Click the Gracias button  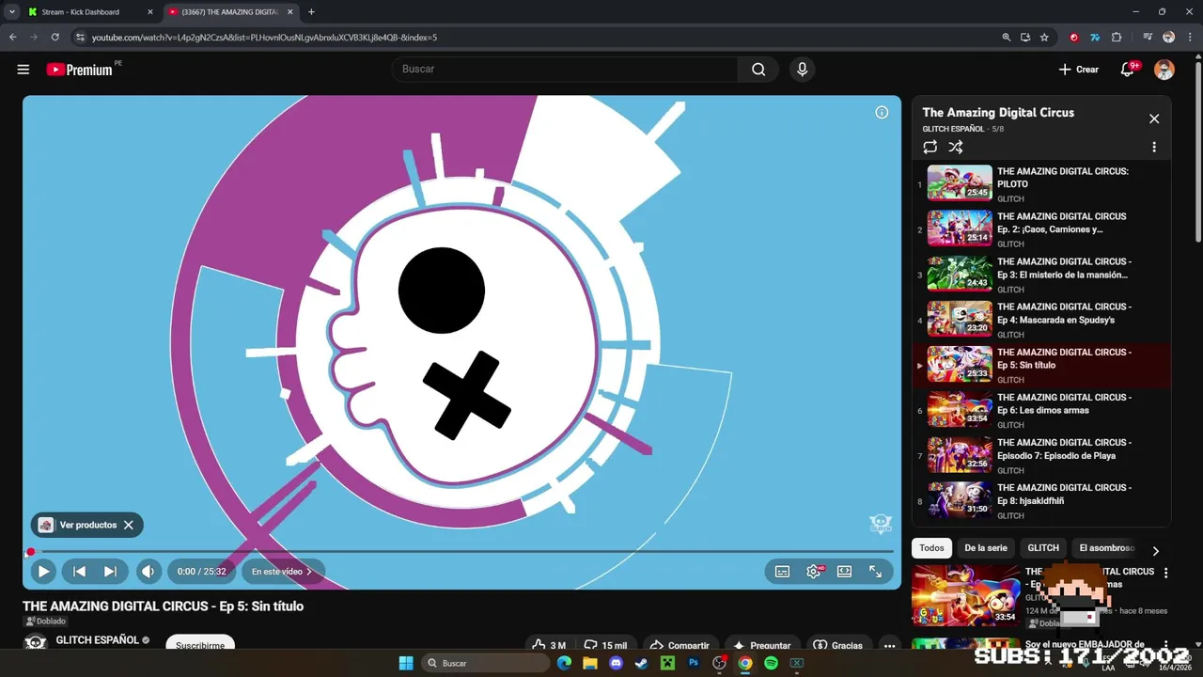[x=837, y=645]
